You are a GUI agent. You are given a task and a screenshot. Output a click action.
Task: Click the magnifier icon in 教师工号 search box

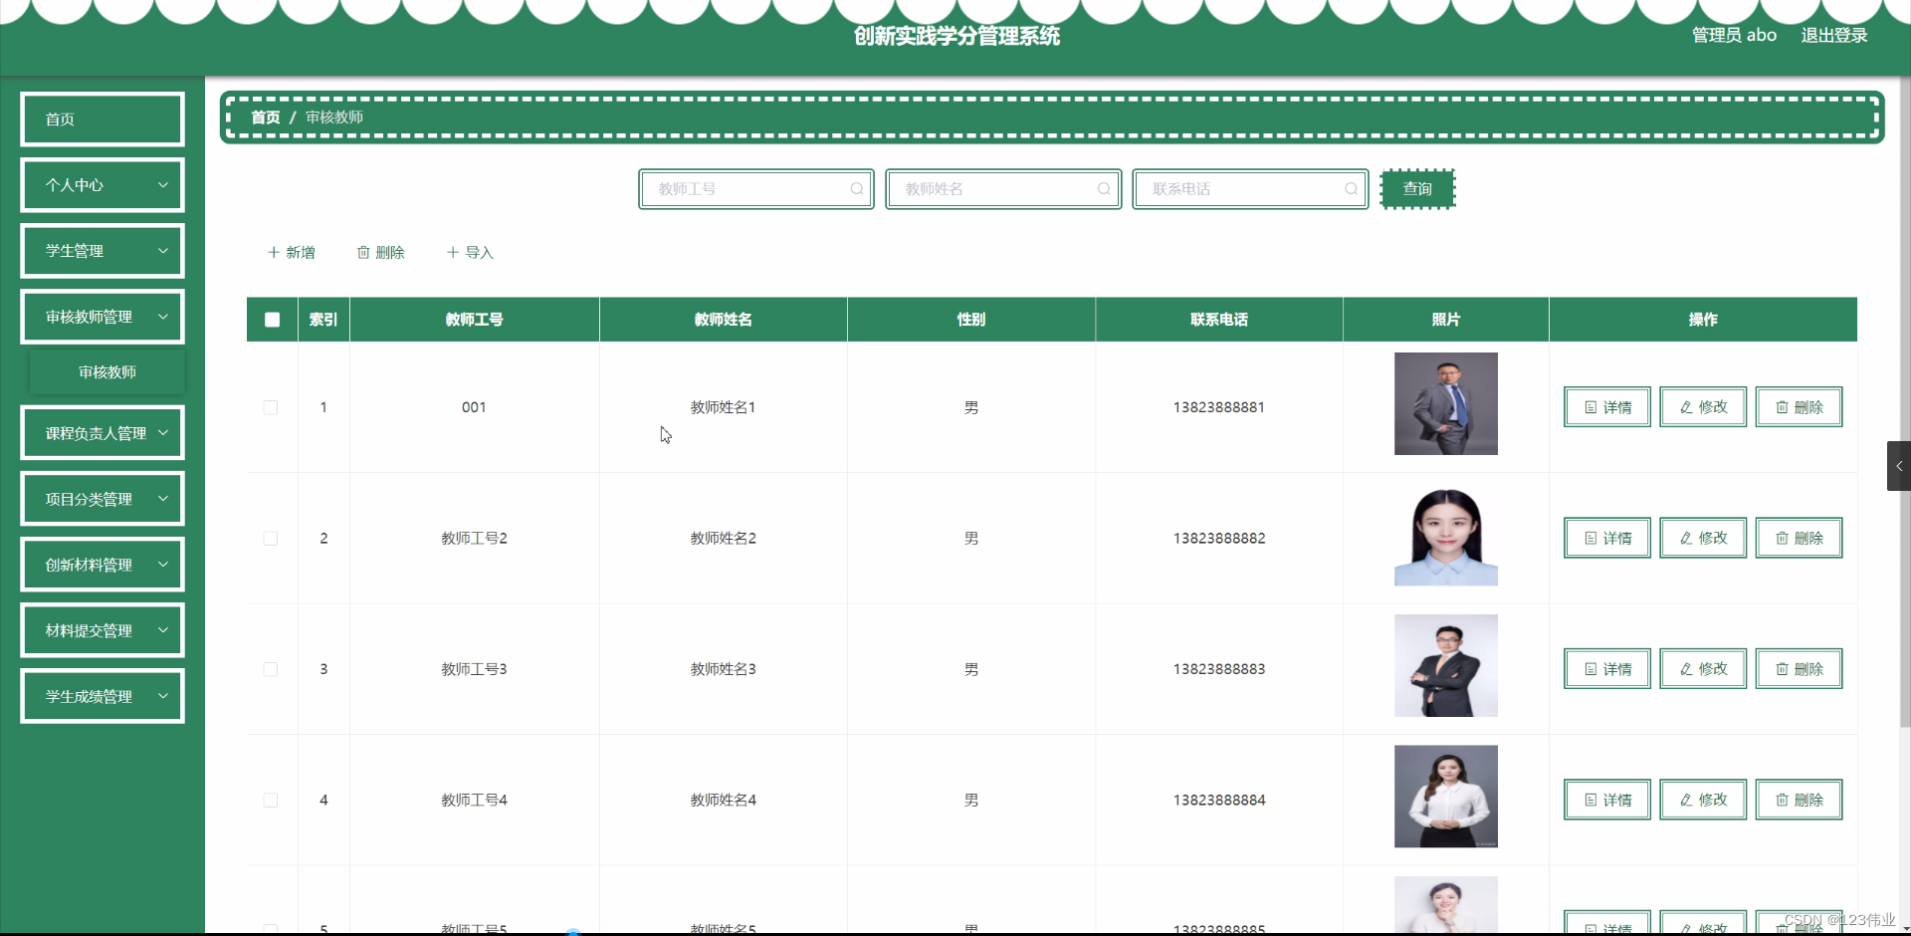[858, 189]
